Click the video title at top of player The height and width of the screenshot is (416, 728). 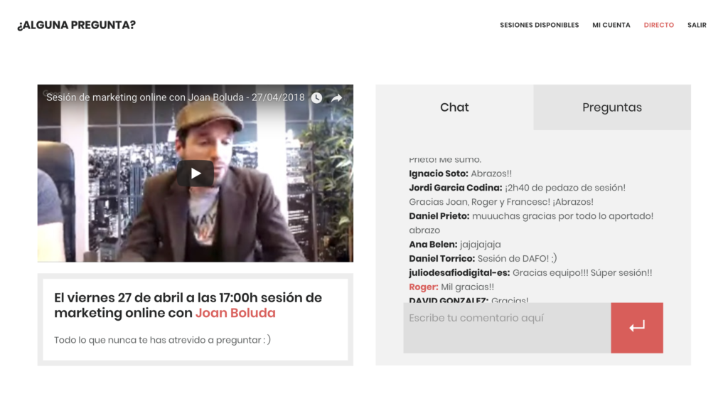coord(175,97)
